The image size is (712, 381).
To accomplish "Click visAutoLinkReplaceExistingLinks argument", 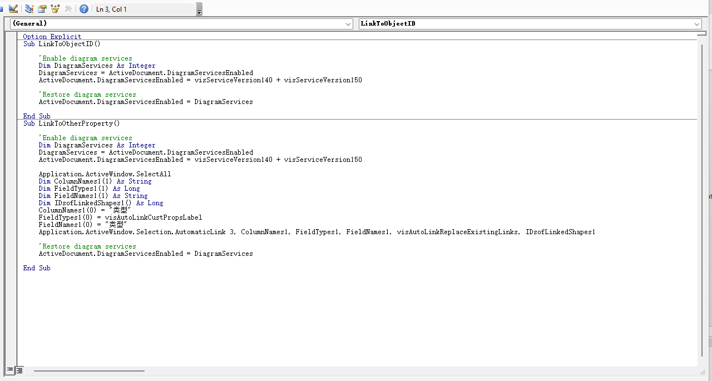I will tap(457, 232).
